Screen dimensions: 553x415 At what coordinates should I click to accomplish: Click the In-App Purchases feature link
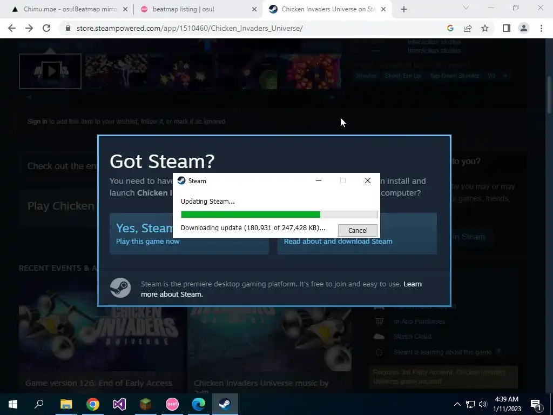pos(419,322)
